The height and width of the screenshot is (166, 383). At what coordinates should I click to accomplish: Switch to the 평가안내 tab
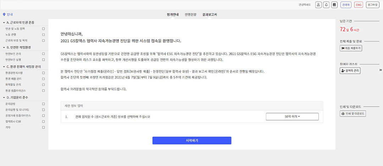(x=173, y=15)
